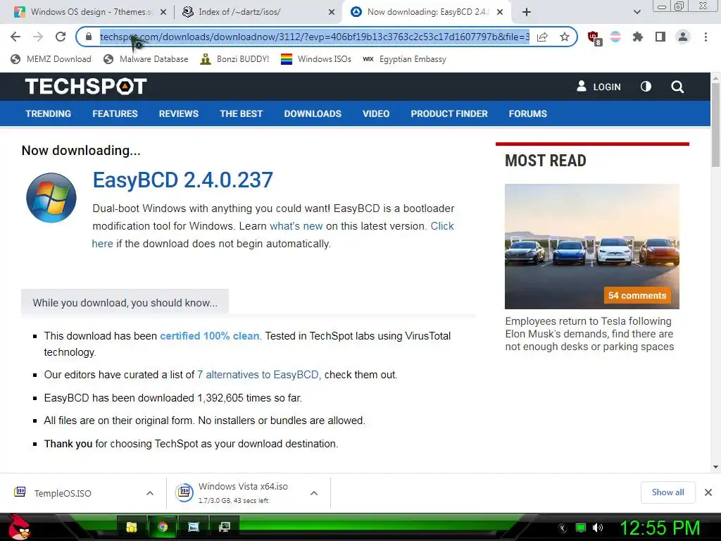The height and width of the screenshot is (541, 721).
Task: Open TechSpot search magnifier
Action: coord(677,87)
